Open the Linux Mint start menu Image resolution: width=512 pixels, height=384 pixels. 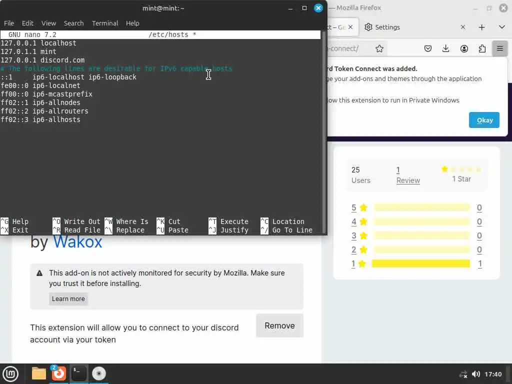pos(10,373)
